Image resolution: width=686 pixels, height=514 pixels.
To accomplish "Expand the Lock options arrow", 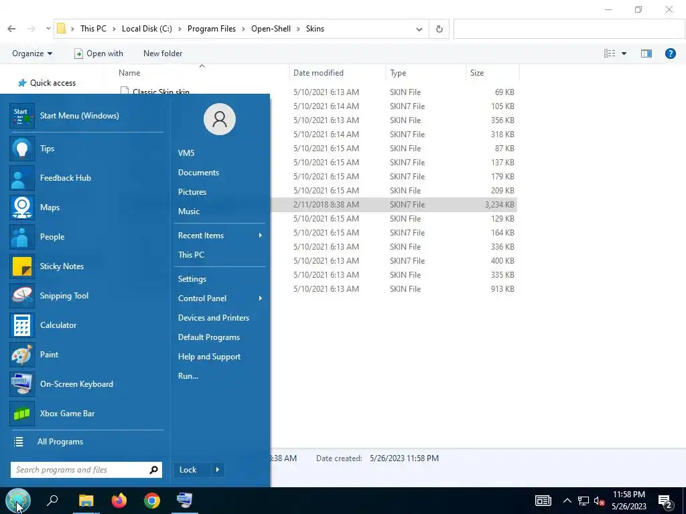I will 218,470.
